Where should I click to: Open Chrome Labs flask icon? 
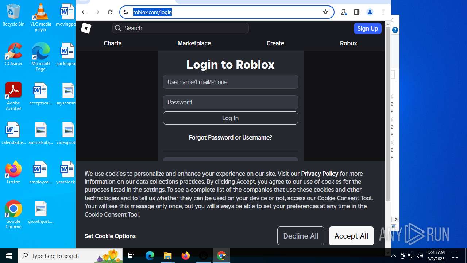click(344, 12)
